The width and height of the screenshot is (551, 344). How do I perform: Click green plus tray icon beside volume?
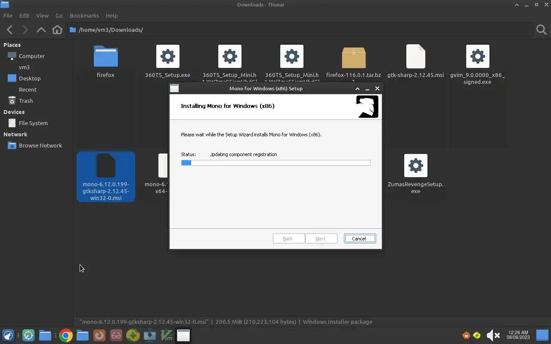tap(477, 335)
